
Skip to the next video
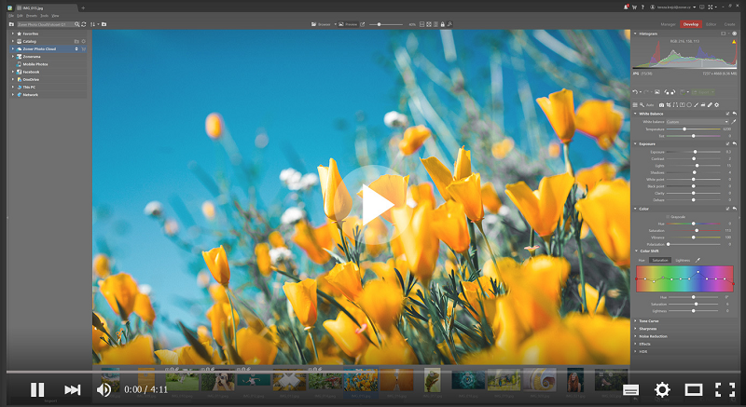72,389
